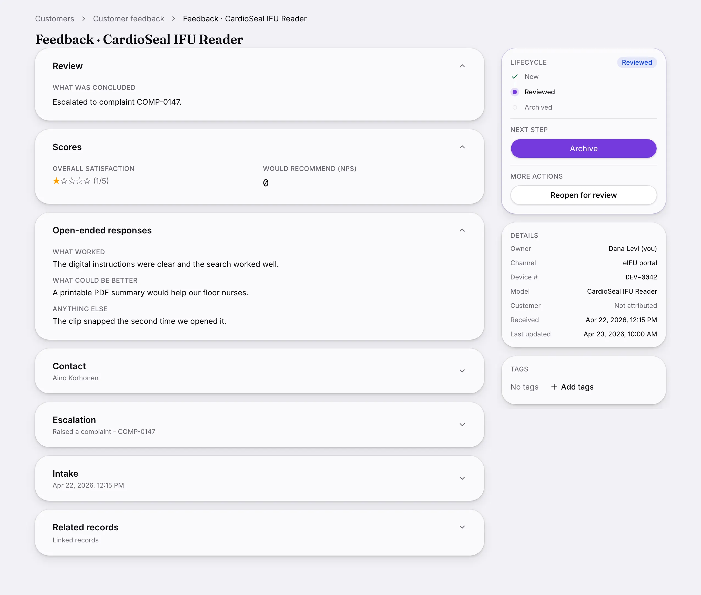Collapse the Open-ended responses section
The image size is (701, 595).
point(462,230)
